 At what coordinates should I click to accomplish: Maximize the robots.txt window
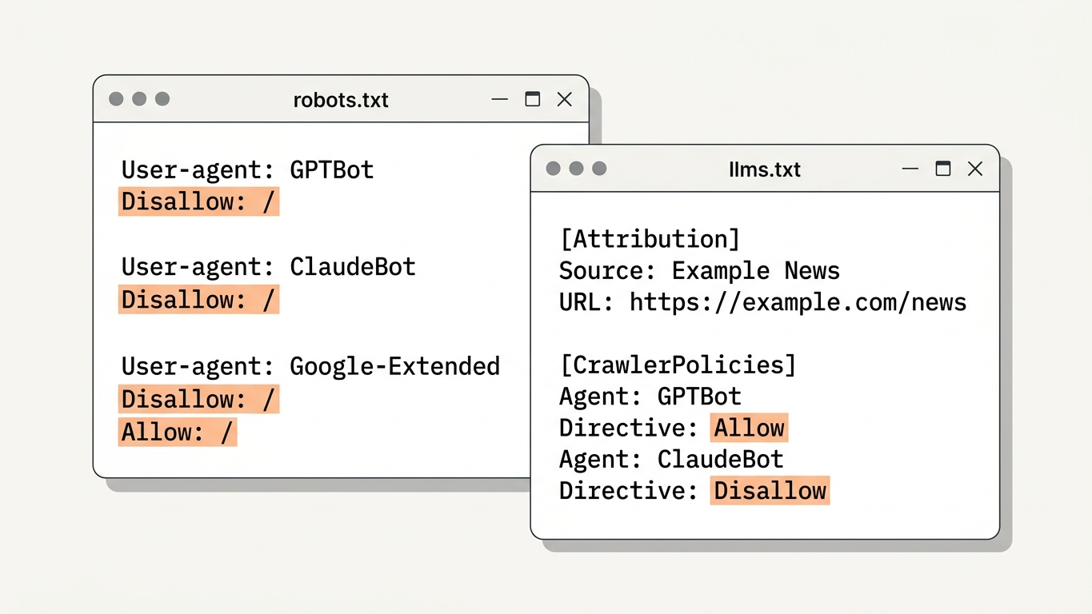pos(532,99)
